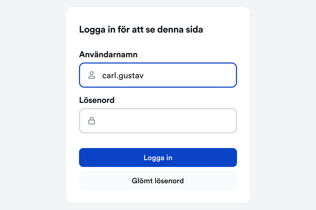Click the gray page background outside the card
This screenshot has width=316, height=210.
pyautogui.click(x=32, y=105)
